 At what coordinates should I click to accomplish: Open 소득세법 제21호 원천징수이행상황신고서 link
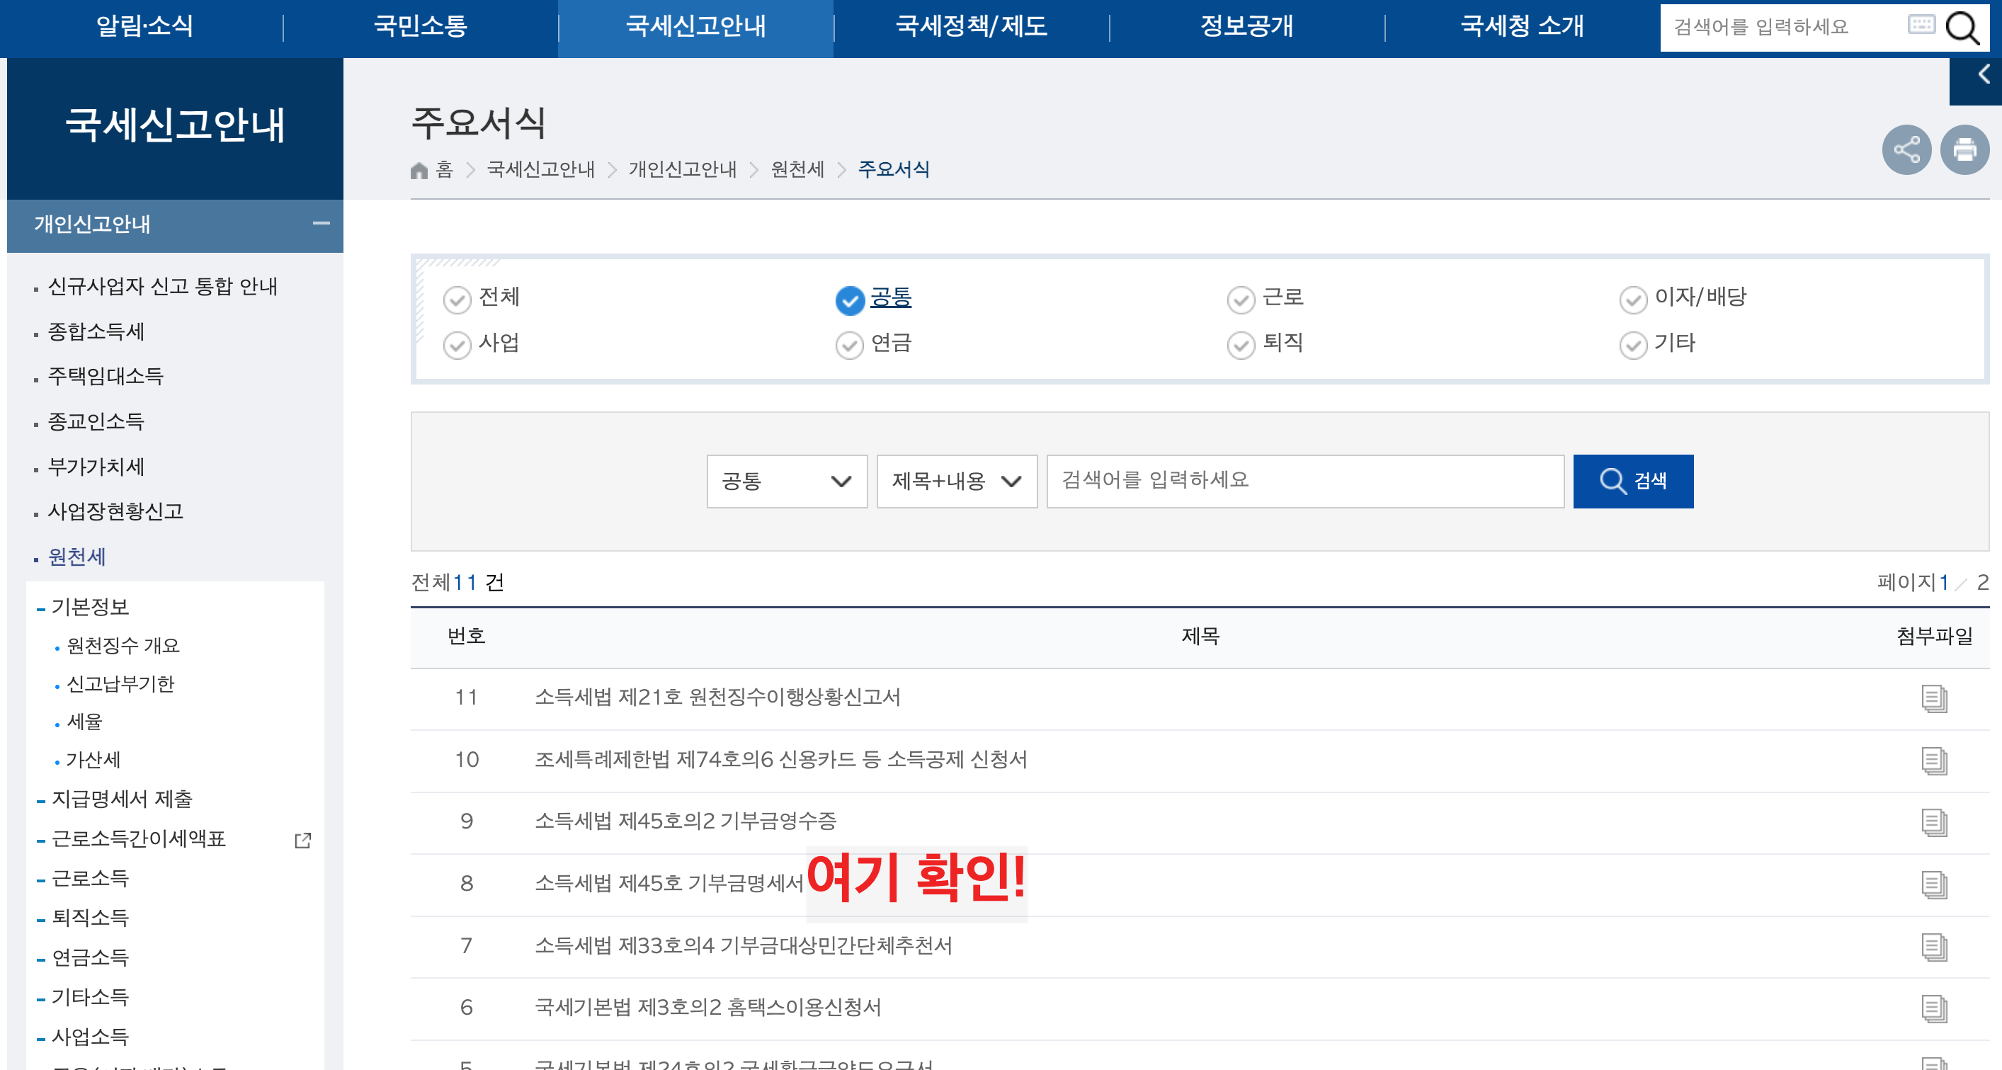(x=717, y=697)
